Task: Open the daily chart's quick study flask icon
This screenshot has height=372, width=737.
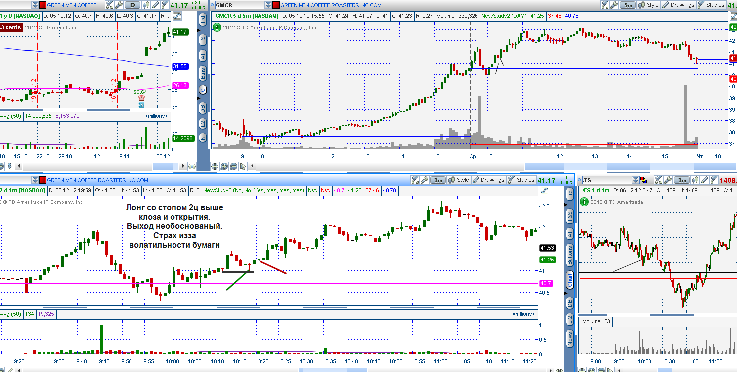Action: coord(110,5)
